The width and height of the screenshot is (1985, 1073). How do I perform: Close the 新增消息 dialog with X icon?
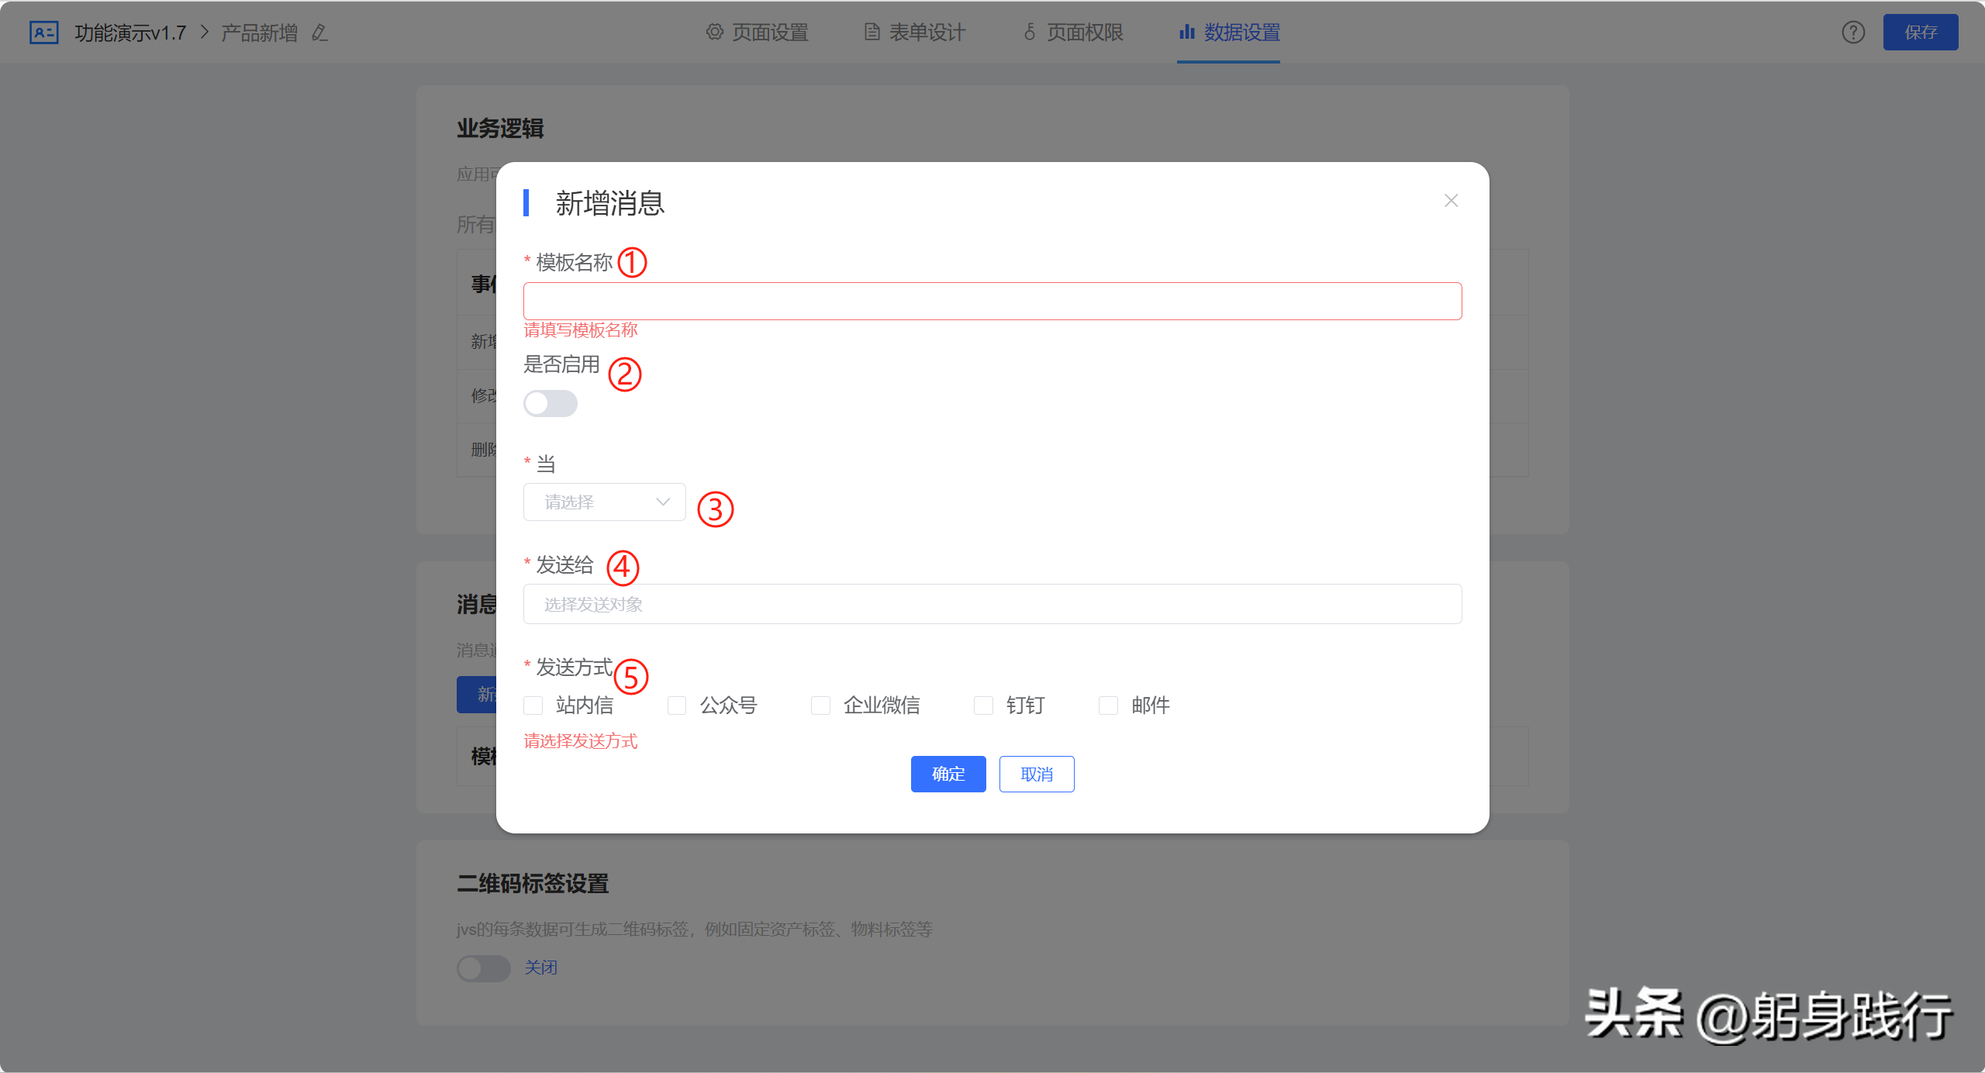(1452, 201)
